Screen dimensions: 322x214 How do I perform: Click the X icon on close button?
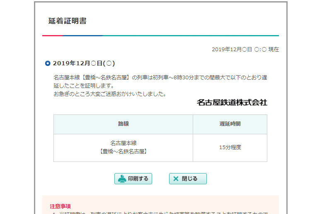tap(176, 179)
